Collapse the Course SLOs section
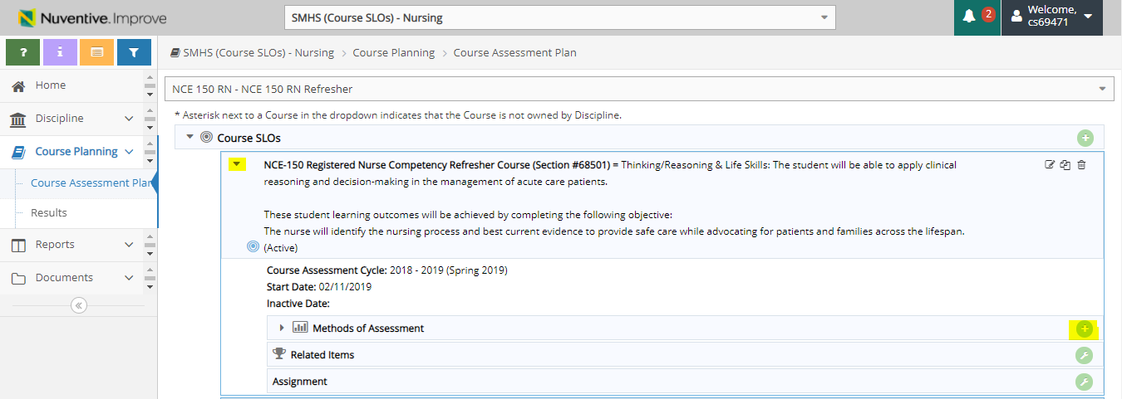 pos(189,137)
